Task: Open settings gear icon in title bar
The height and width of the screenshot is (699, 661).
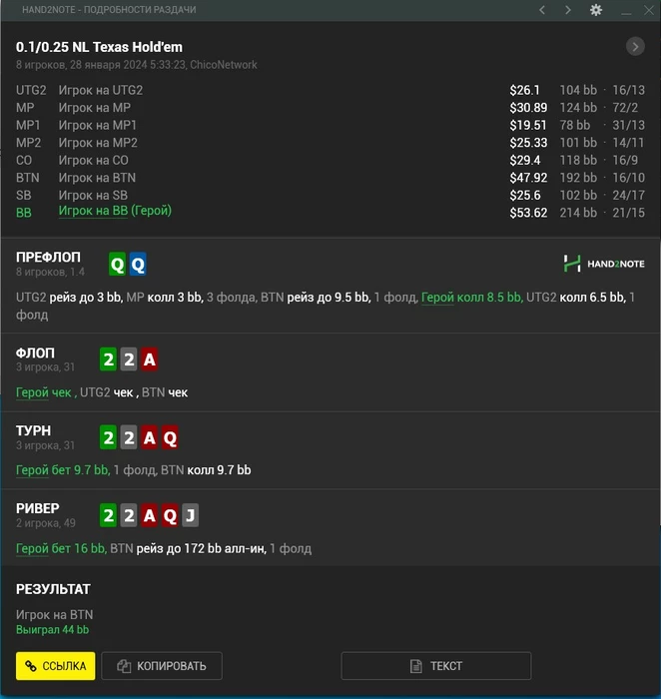Action: point(596,10)
